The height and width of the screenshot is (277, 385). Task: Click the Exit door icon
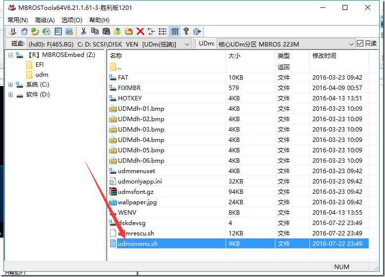point(197,31)
